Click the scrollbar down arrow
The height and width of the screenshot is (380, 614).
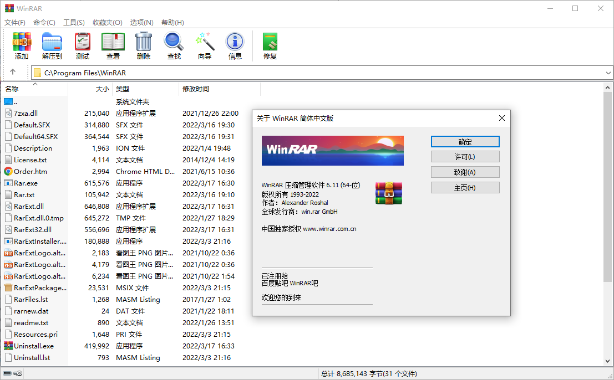[607, 361]
